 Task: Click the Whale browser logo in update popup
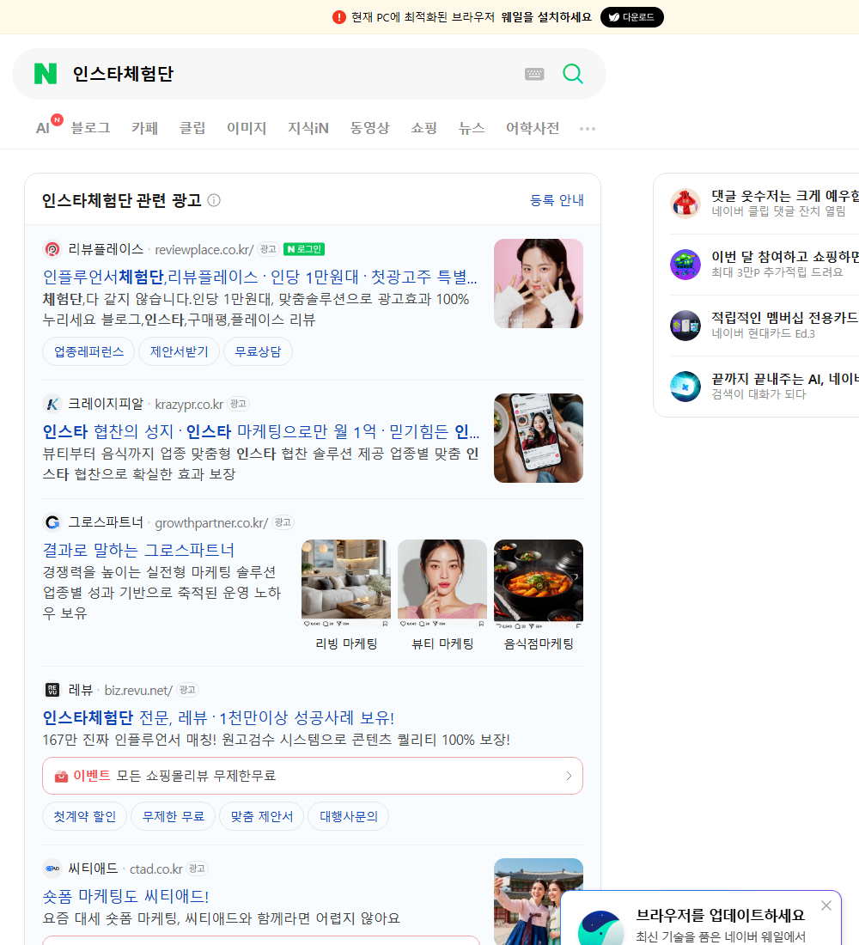click(600, 928)
